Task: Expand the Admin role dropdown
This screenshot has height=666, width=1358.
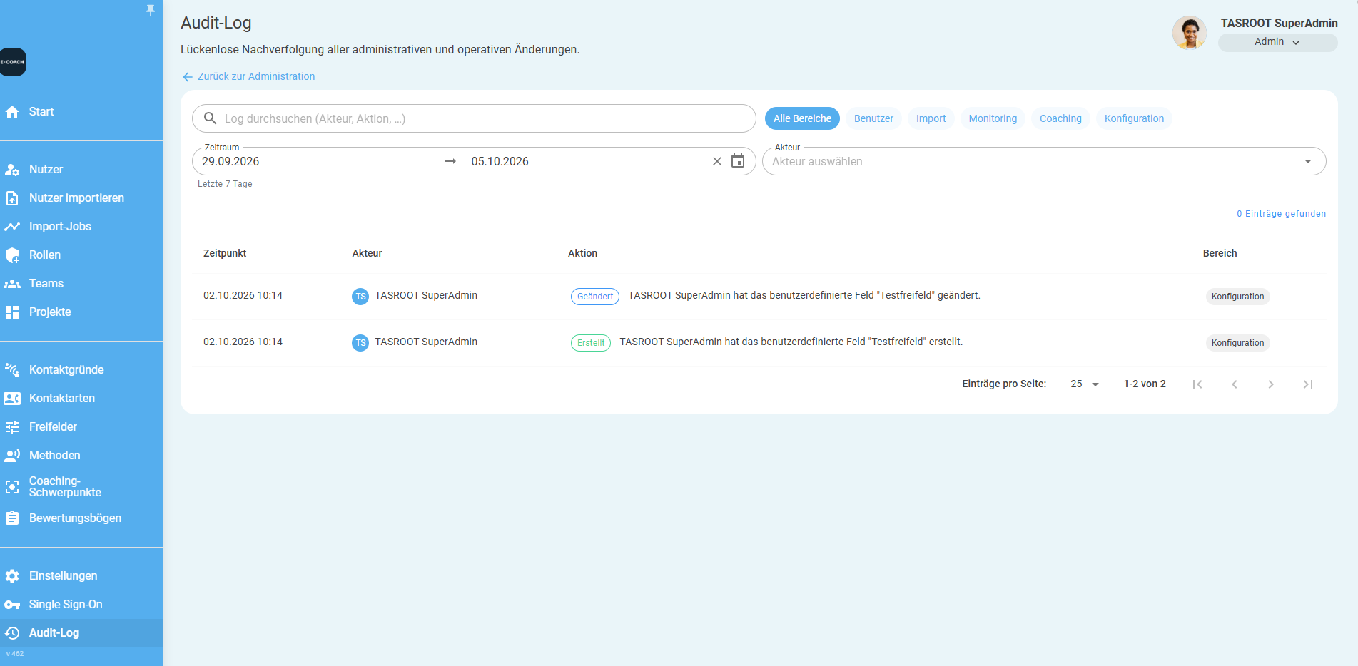Action: pos(1277,42)
